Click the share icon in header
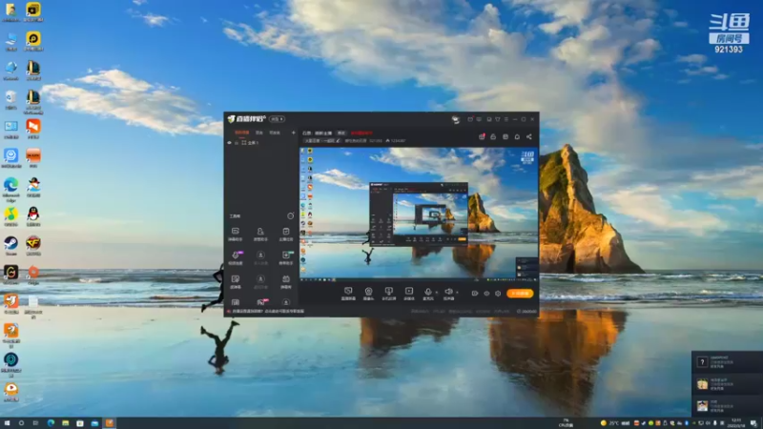 pyautogui.click(x=529, y=136)
